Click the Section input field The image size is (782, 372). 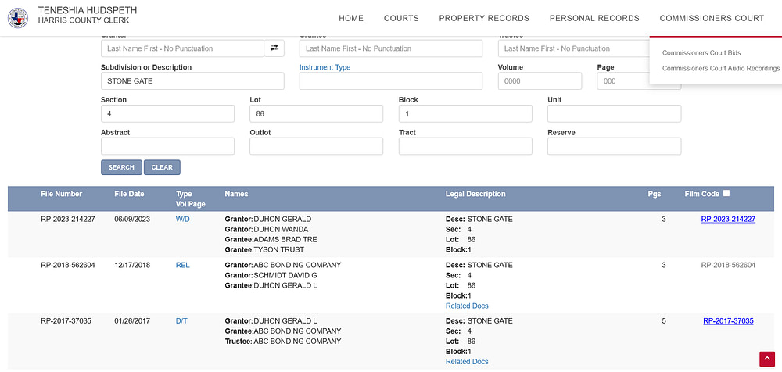[x=167, y=113]
